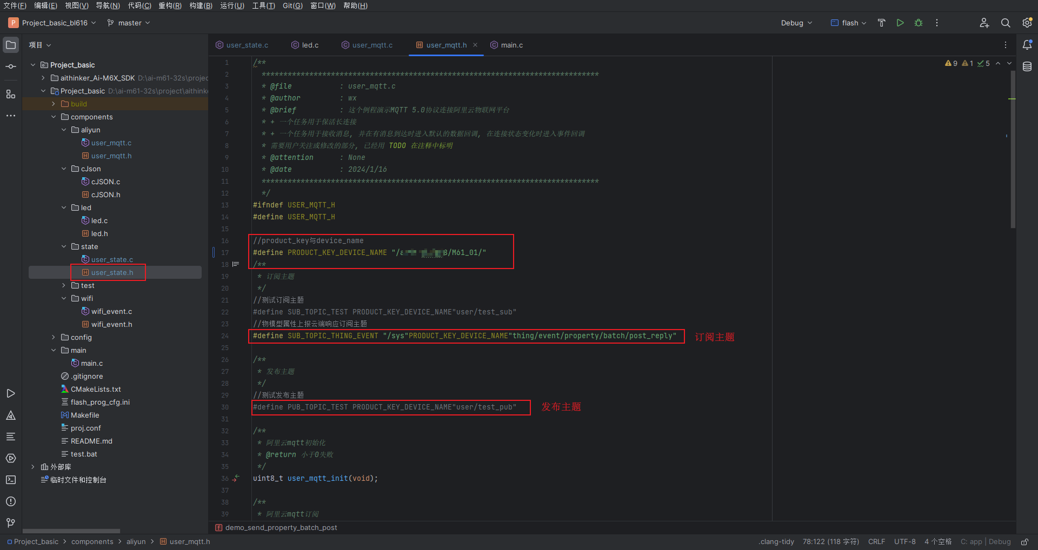Open more tool windows ellipsis
Screen dimensions: 1038x550
click(x=11, y=116)
